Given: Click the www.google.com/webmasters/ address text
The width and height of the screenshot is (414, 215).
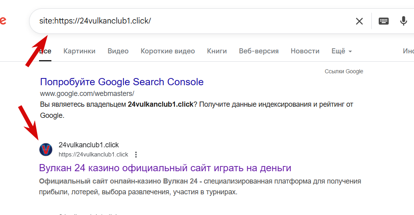Looking at the screenshot, I should (x=87, y=94).
